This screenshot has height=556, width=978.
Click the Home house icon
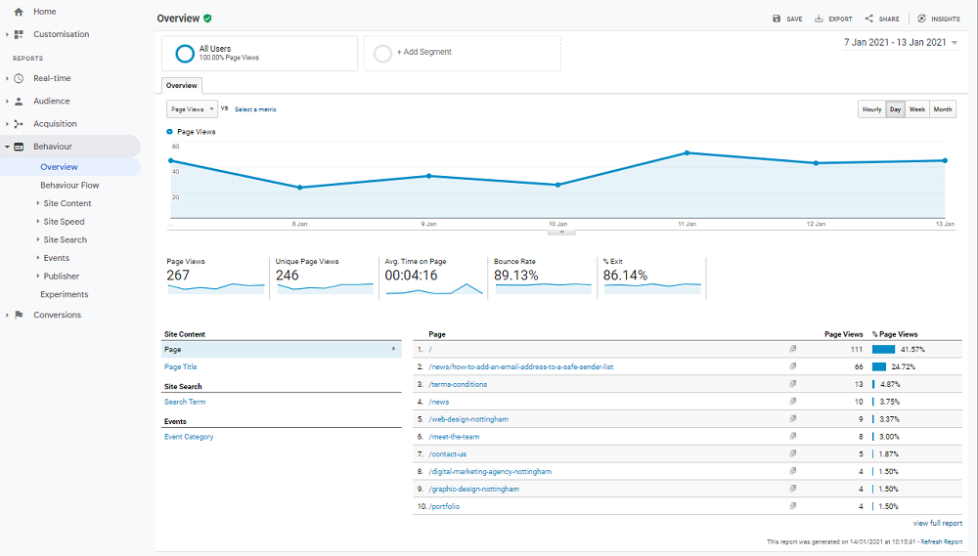pyautogui.click(x=19, y=12)
